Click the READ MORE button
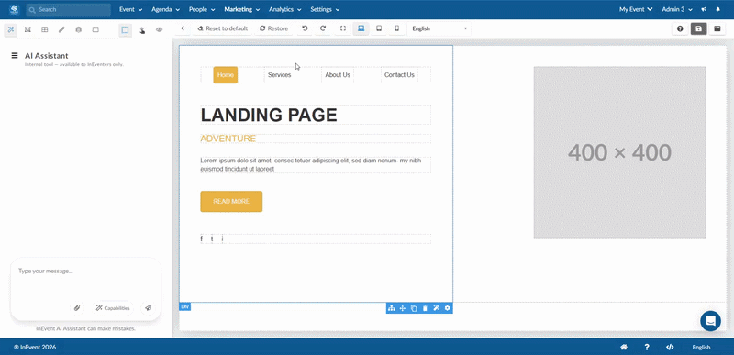Screen dimensions: 734x355 231,201
